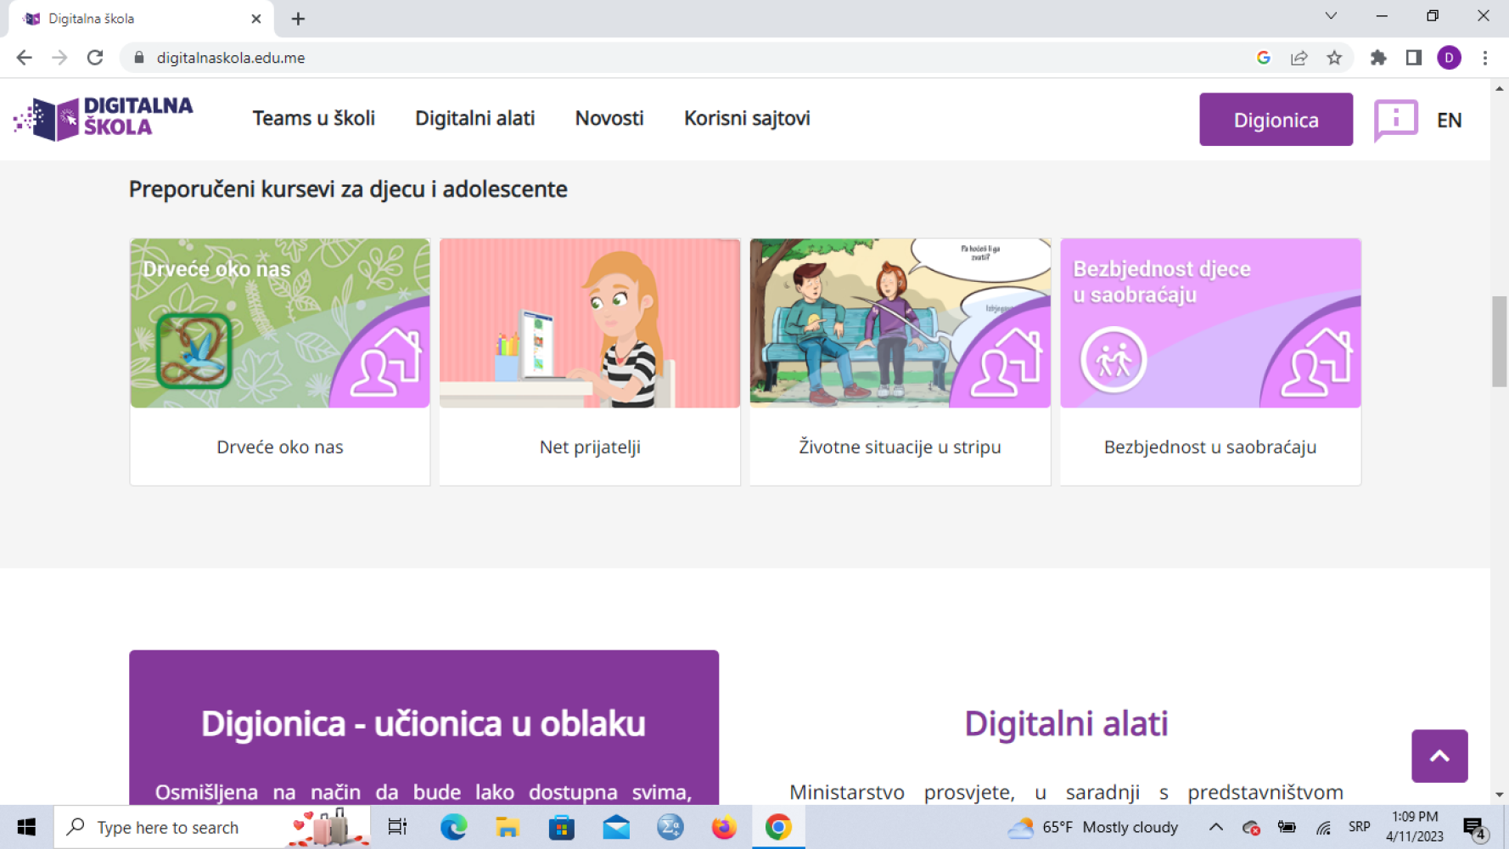This screenshot has height=849, width=1509.
Task: Open Mail from the taskbar
Action: tap(615, 826)
